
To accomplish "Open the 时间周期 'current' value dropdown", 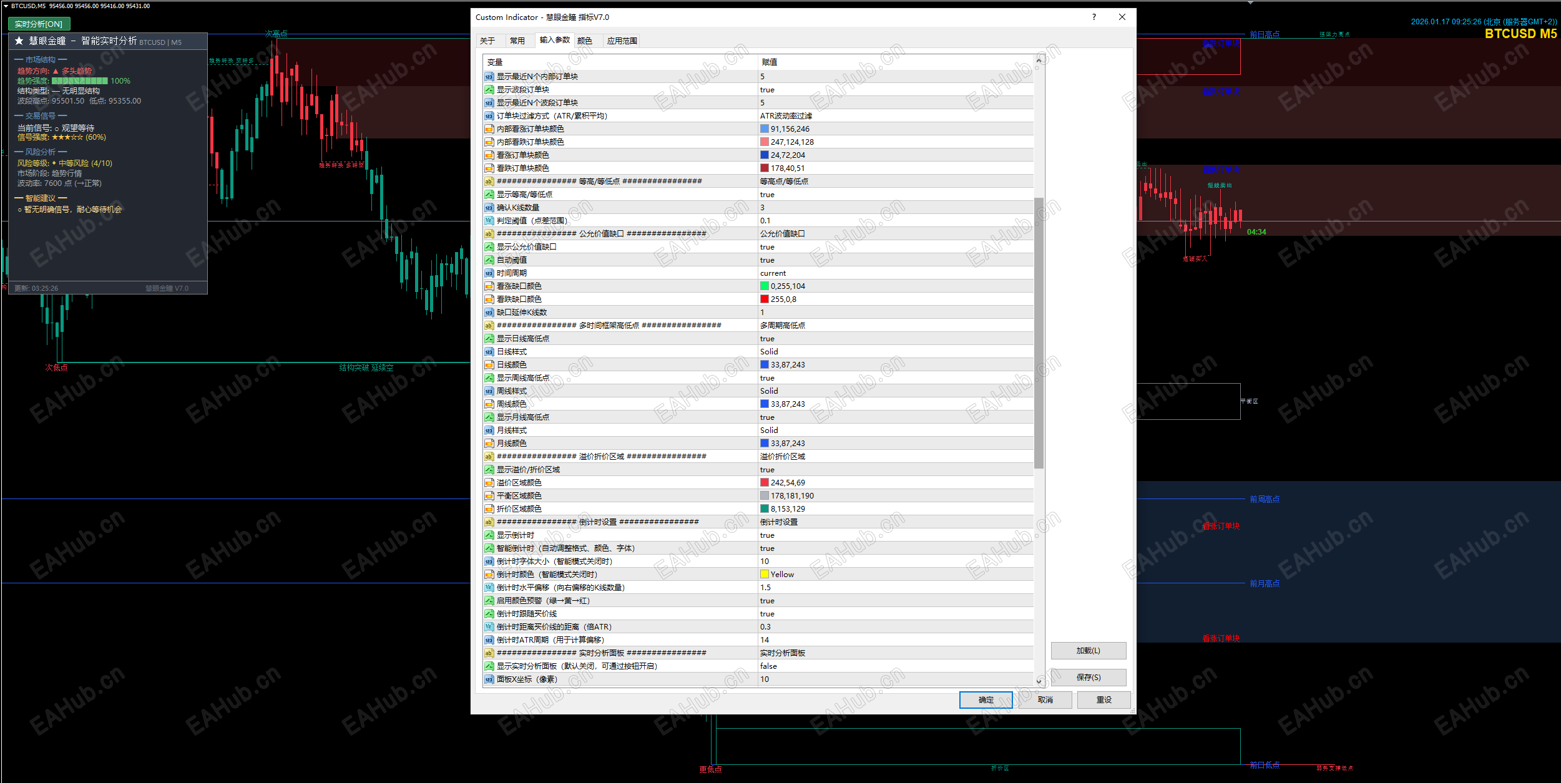I will (773, 273).
